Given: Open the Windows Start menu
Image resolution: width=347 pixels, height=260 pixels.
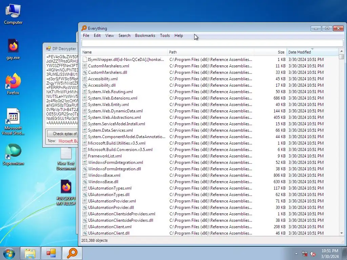Looking at the screenshot, I should click(x=9, y=253).
